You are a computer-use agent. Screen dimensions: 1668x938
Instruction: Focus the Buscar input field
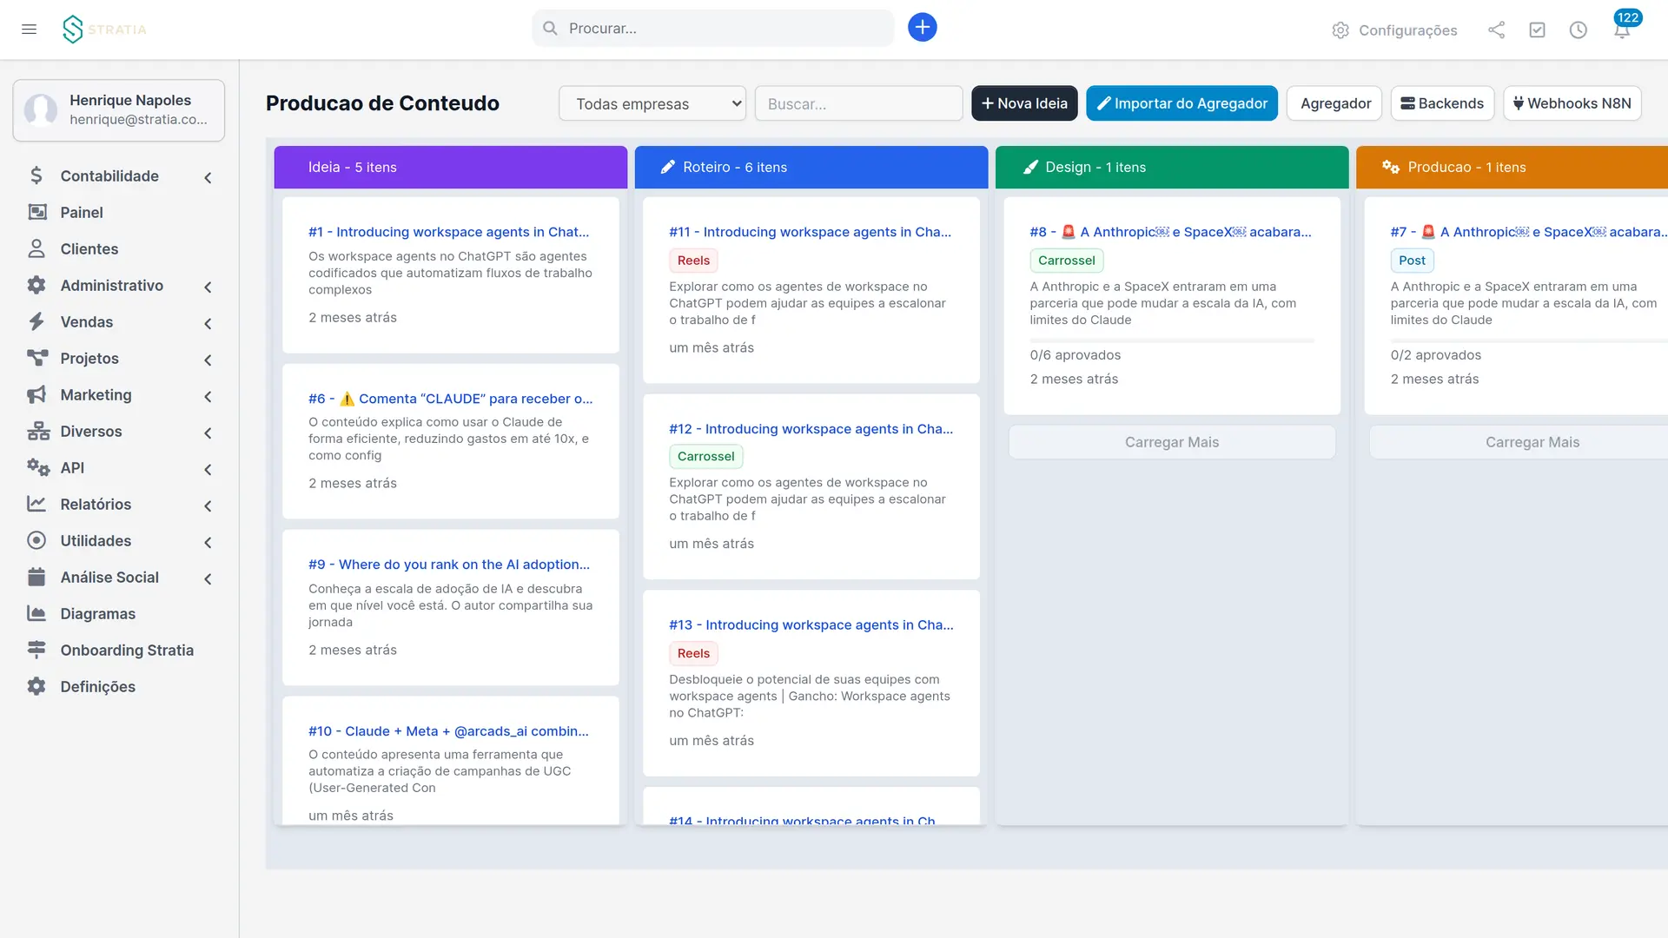tap(858, 103)
